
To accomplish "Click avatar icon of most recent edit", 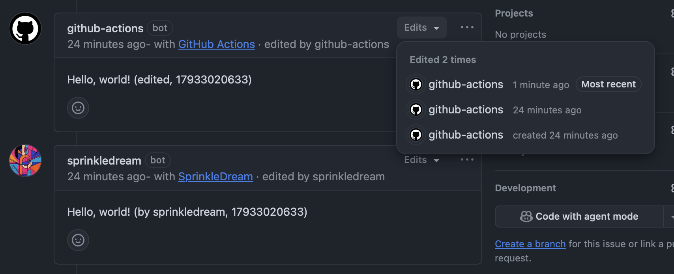I will coord(416,85).
